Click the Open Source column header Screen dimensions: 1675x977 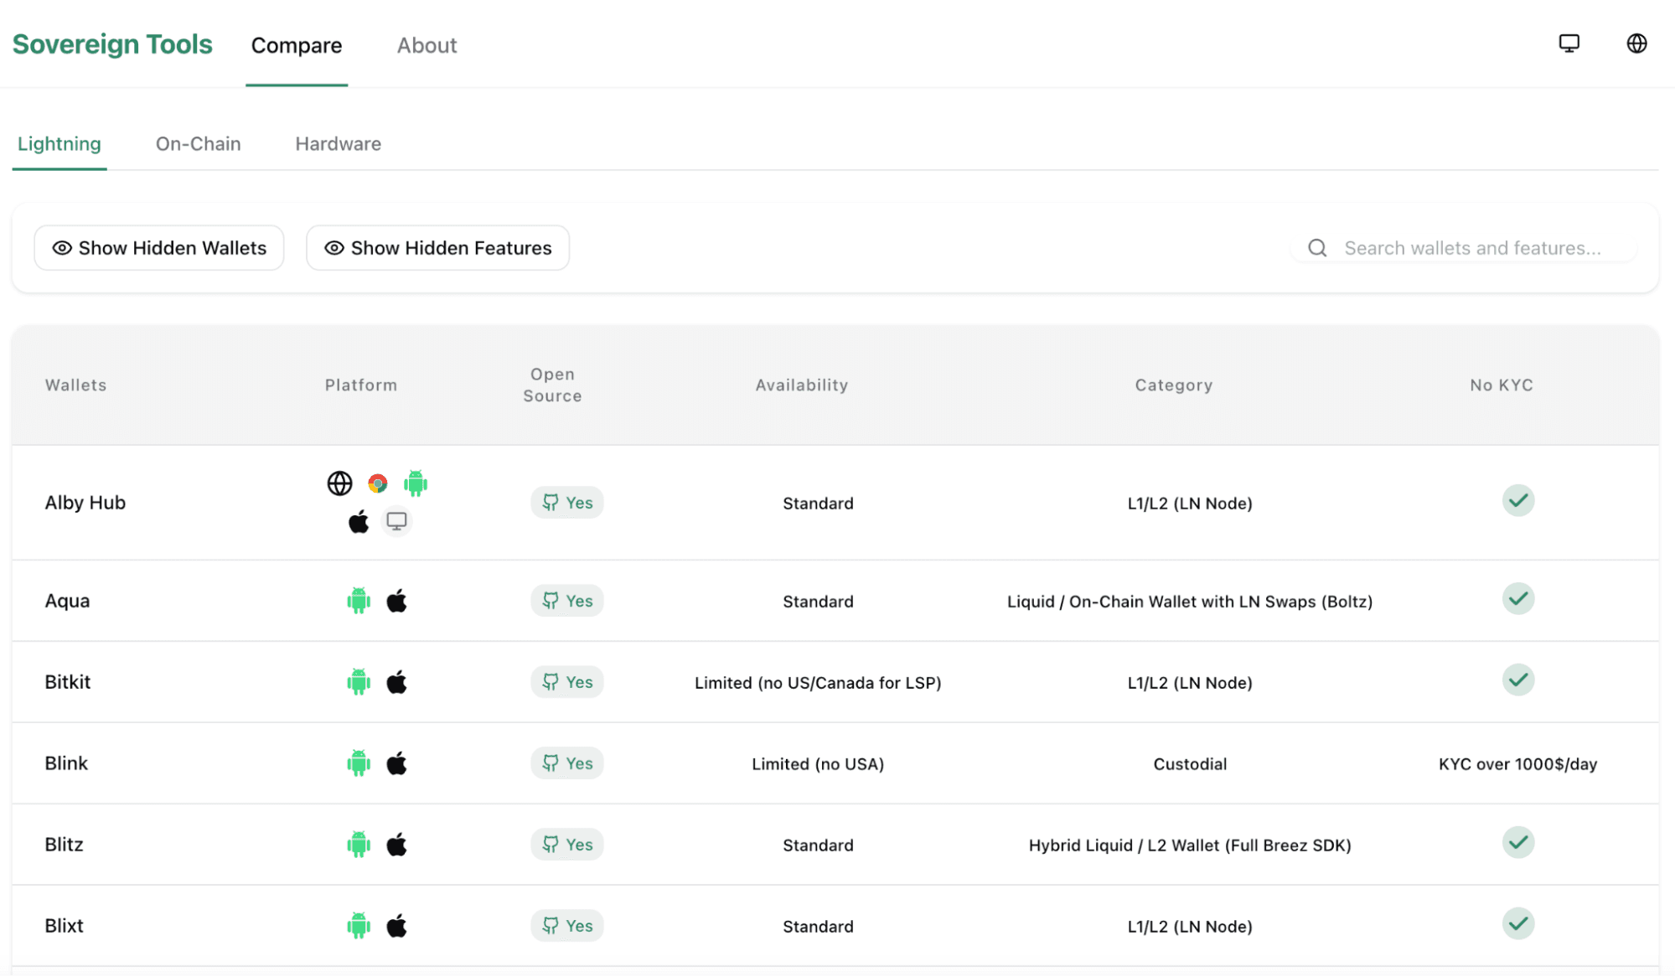[x=552, y=385]
